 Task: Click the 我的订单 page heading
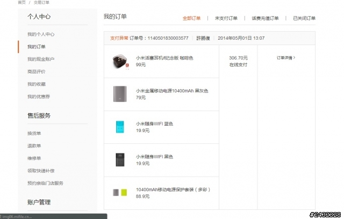coord(115,17)
